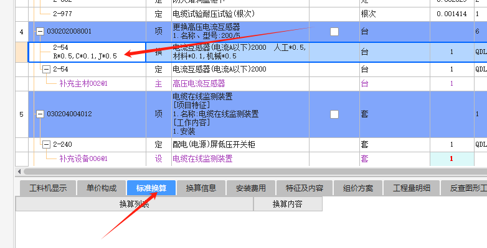The width and height of the screenshot is (487, 248).
Task: Click quantity 1 in 补充主材002@1 row
Action: tap(452, 83)
